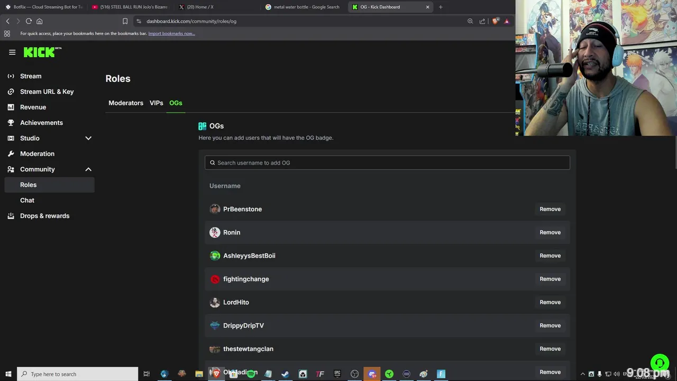Remove thestewtangclan from OGs
The image size is (677, 381).
pyautogui.click(x=550, y=349)
